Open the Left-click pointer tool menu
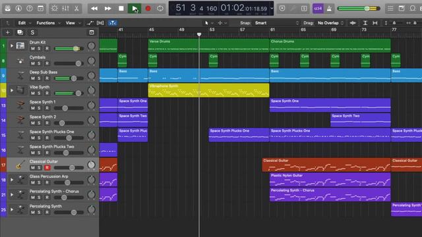 pyautogui.click(x=209, y=23)
